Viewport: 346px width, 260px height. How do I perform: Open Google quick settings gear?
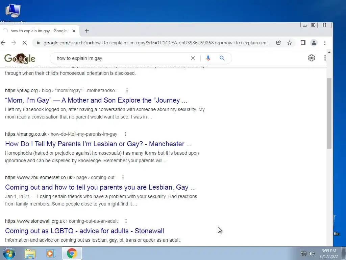311,58
